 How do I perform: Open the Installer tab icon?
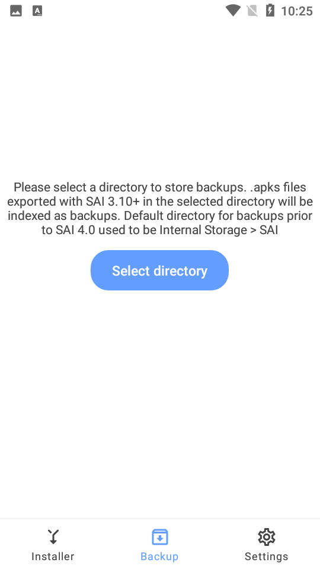(53, 537)
